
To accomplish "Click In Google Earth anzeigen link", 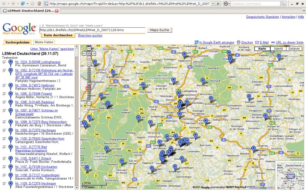I will 217,42.
